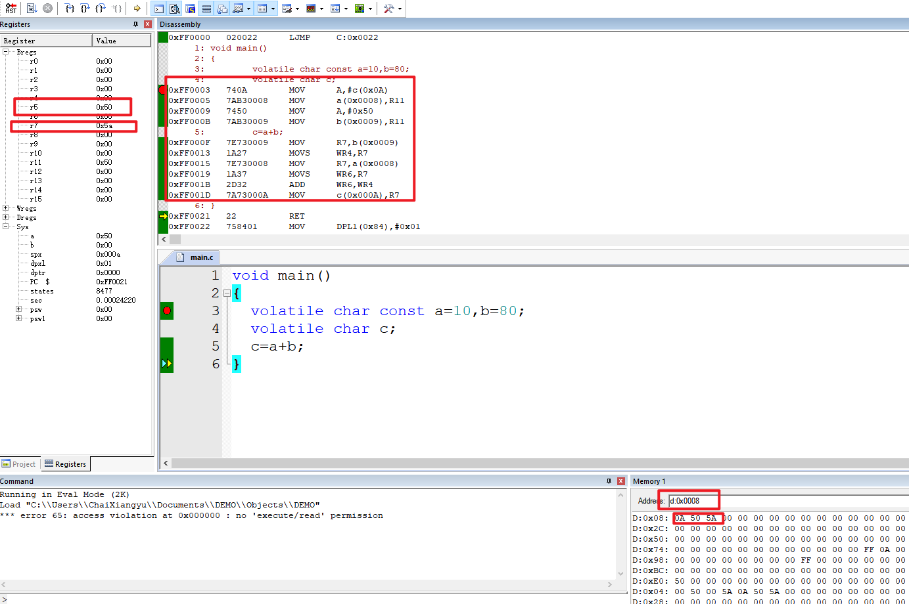Select the main.c editor tab
This screenshot has width=909, height=604.
(195, 257)
